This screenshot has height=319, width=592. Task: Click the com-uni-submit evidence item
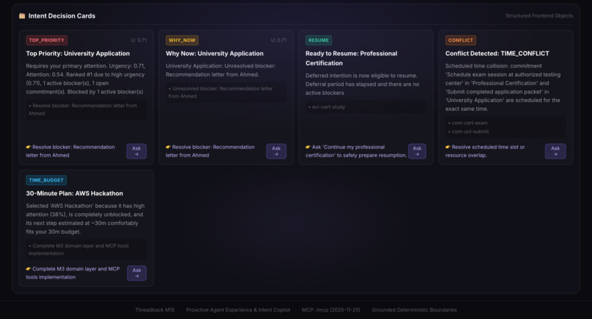click(469, 132)
